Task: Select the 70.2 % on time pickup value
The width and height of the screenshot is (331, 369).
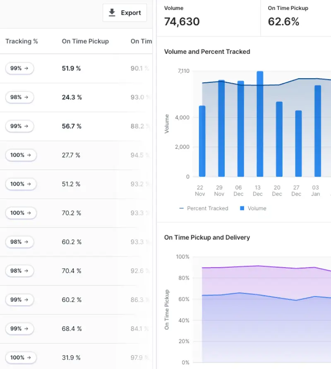Action: pyautogui.click(x=72, y=213)
